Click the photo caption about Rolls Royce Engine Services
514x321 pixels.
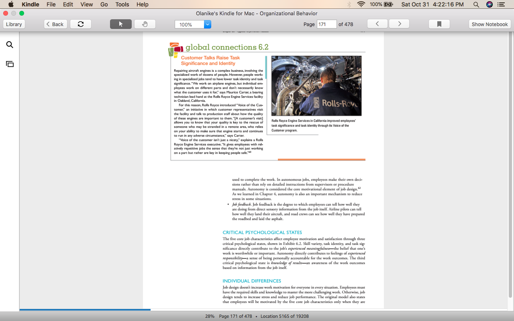pyautogui.click(x=314, y=126)
